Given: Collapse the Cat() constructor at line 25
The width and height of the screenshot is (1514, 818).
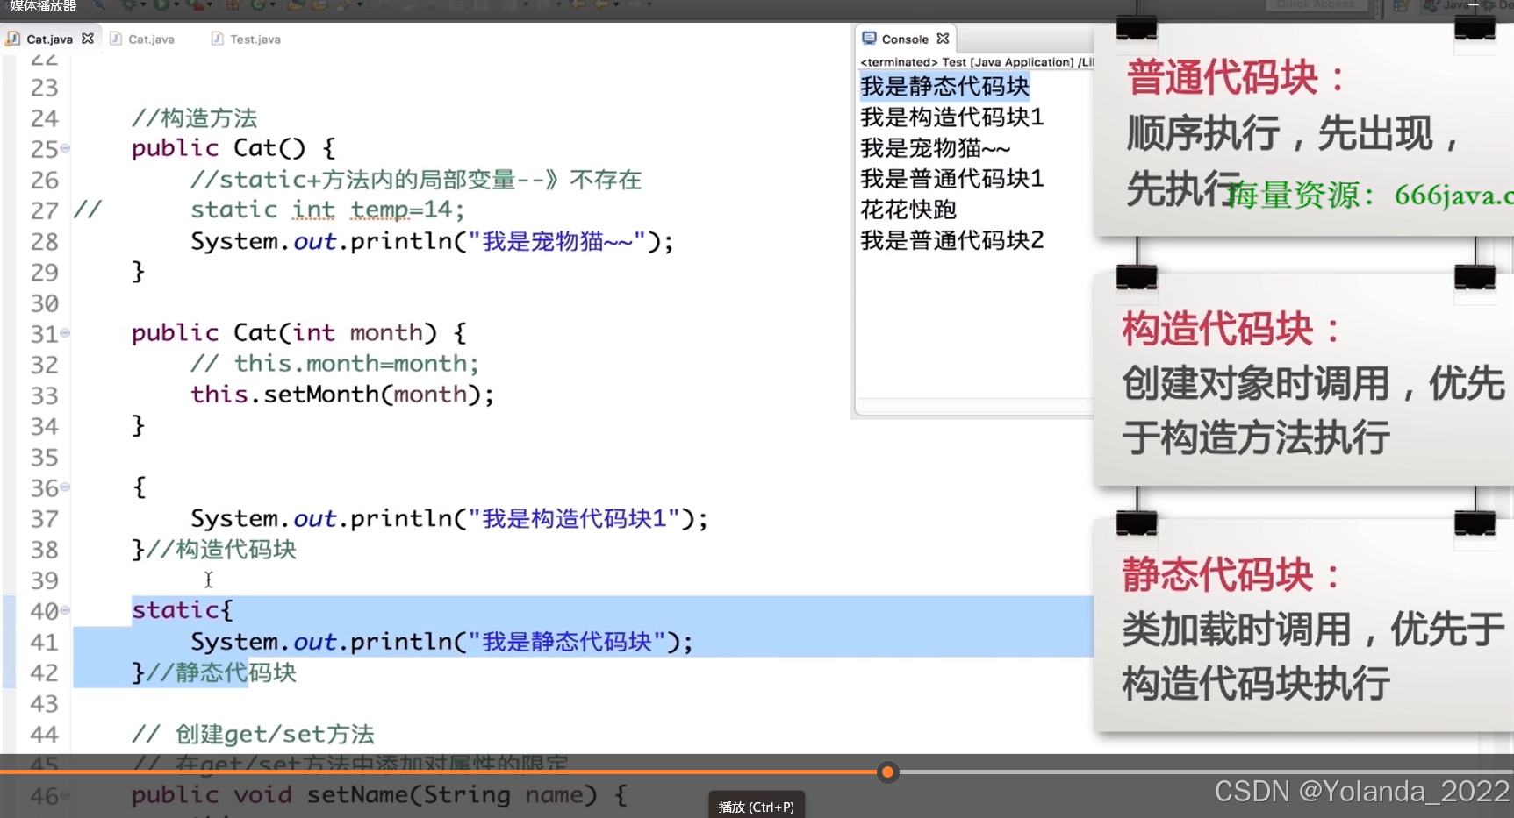Looking at the screenshot, I should [x=65, y=148].
